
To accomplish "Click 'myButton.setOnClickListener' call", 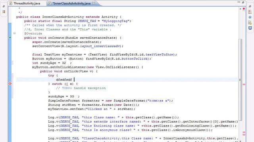I will click(x=59, y=67).
